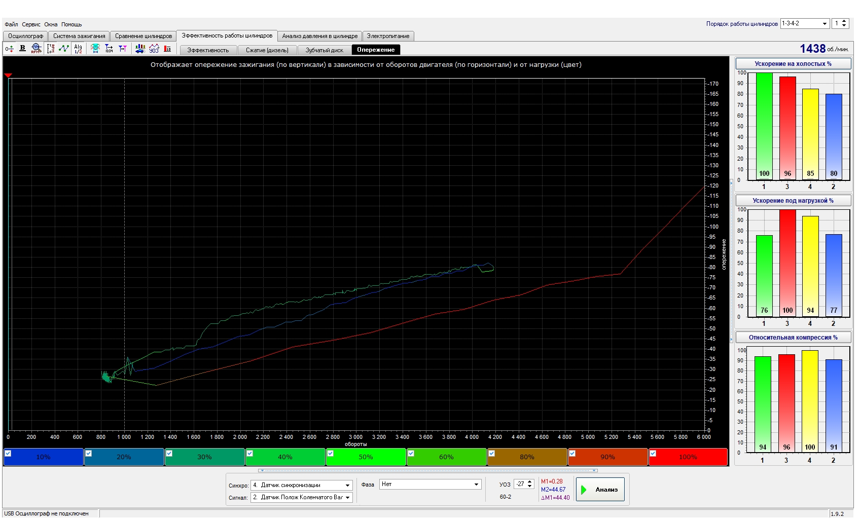Click the USB Осциллограф не подключен status text

(46, 514)
